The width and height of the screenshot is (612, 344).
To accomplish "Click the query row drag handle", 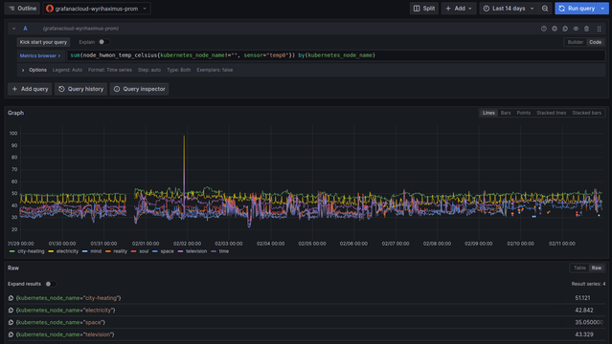I will click(600, 29).
